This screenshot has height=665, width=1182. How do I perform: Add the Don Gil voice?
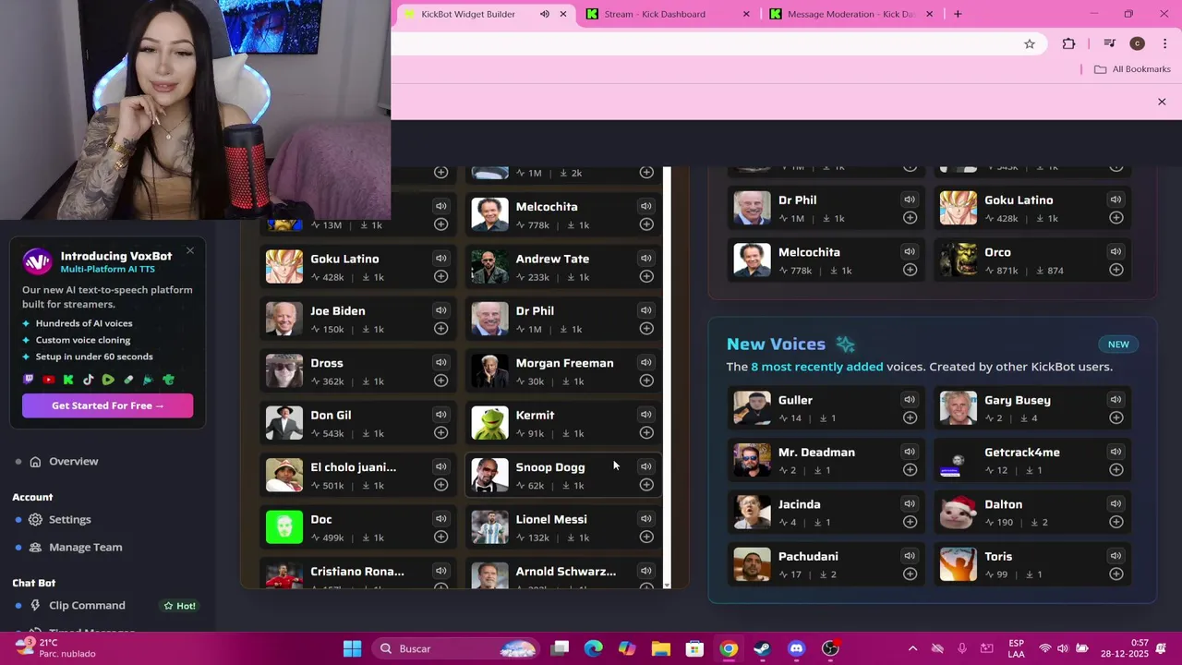[441, 433]
